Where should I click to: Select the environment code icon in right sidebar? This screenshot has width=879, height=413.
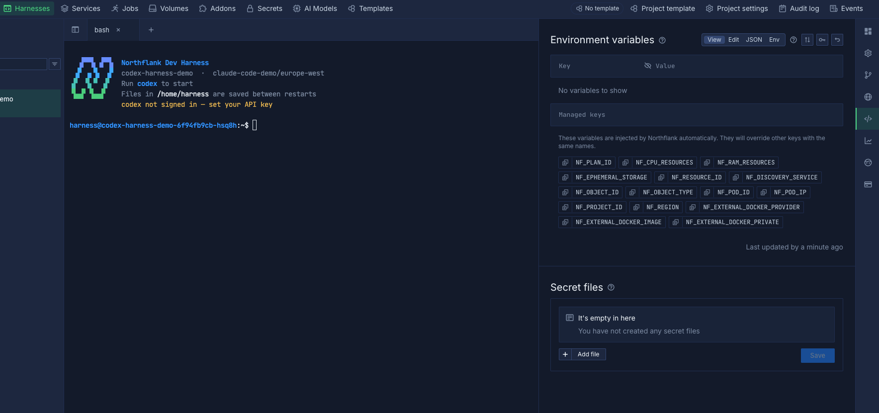(x=868, y=119)
